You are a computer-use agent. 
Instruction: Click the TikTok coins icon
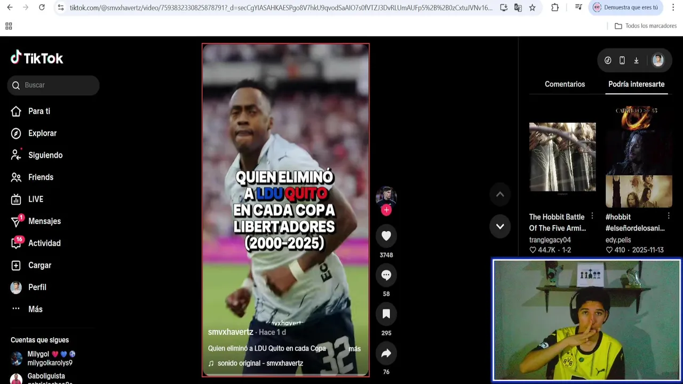click(x=608, y=61)
